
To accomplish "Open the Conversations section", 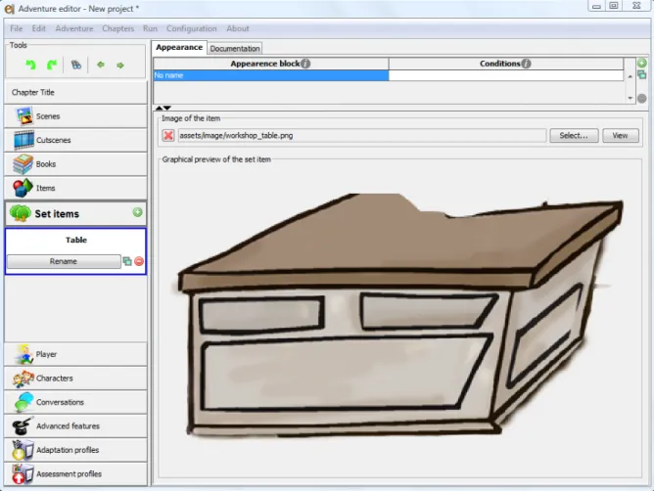I will click(x=75, y=402).
